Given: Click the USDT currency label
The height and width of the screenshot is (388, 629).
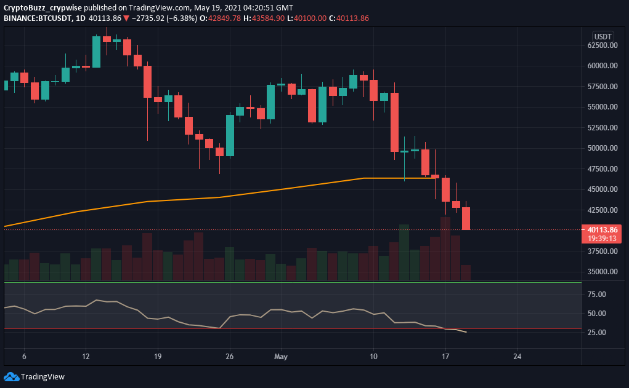Looking at the screenshot, I should click(x=602, y=36).
